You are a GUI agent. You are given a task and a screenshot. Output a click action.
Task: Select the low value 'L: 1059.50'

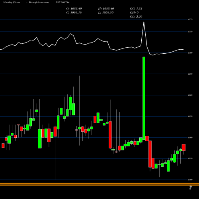(x=106, y=13)
